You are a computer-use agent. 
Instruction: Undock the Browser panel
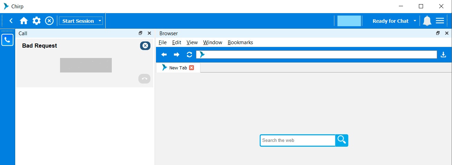438,33
